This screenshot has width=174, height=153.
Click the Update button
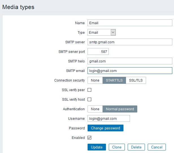pos(97,147)
